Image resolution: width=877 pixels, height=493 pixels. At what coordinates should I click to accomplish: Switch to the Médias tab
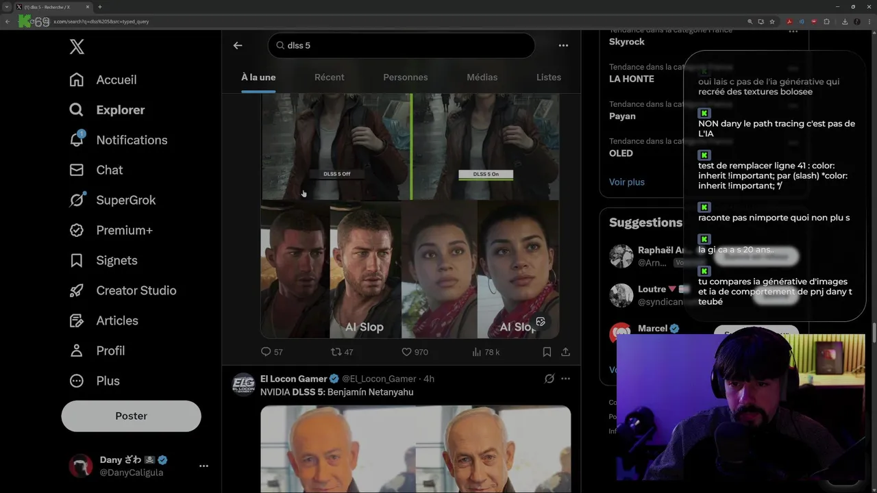point(482,77)
